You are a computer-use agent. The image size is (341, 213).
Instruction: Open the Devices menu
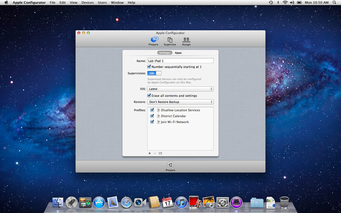[87, 3]
